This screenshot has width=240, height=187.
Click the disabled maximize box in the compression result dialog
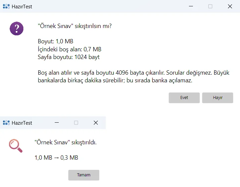point(76,123)
